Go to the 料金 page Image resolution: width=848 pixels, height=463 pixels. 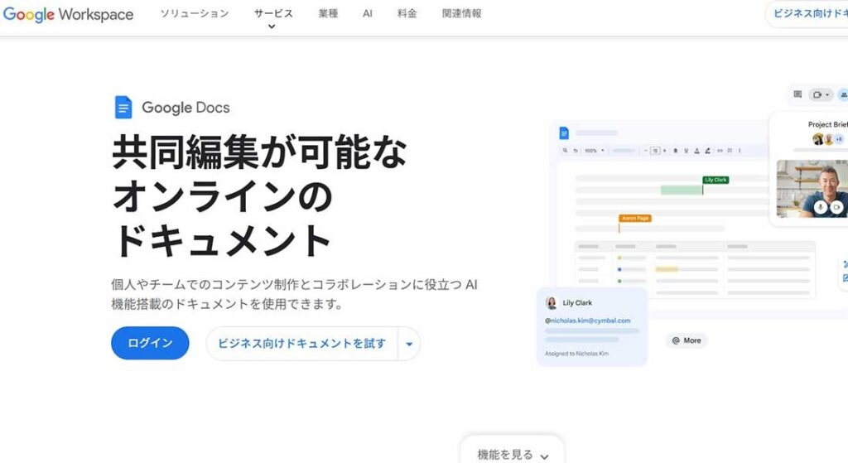point(407,14)
